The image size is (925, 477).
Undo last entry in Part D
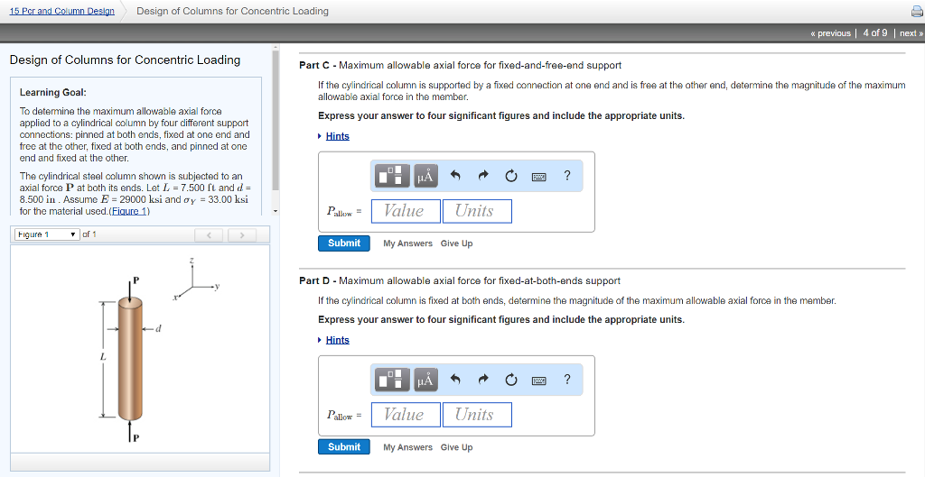(x=455, y=380)
